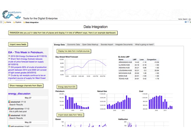Image resolution: width=191 pixels, height=136 pixels.
Task: Click link icon beside Crude by rail
Action: coord(9,75)
